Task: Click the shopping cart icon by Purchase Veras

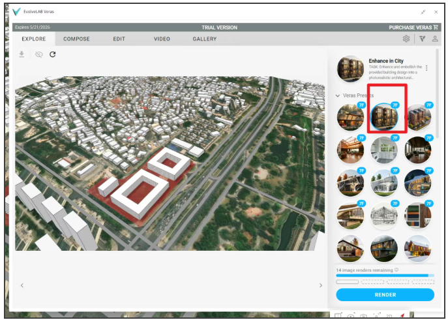Action: [436, 27]
